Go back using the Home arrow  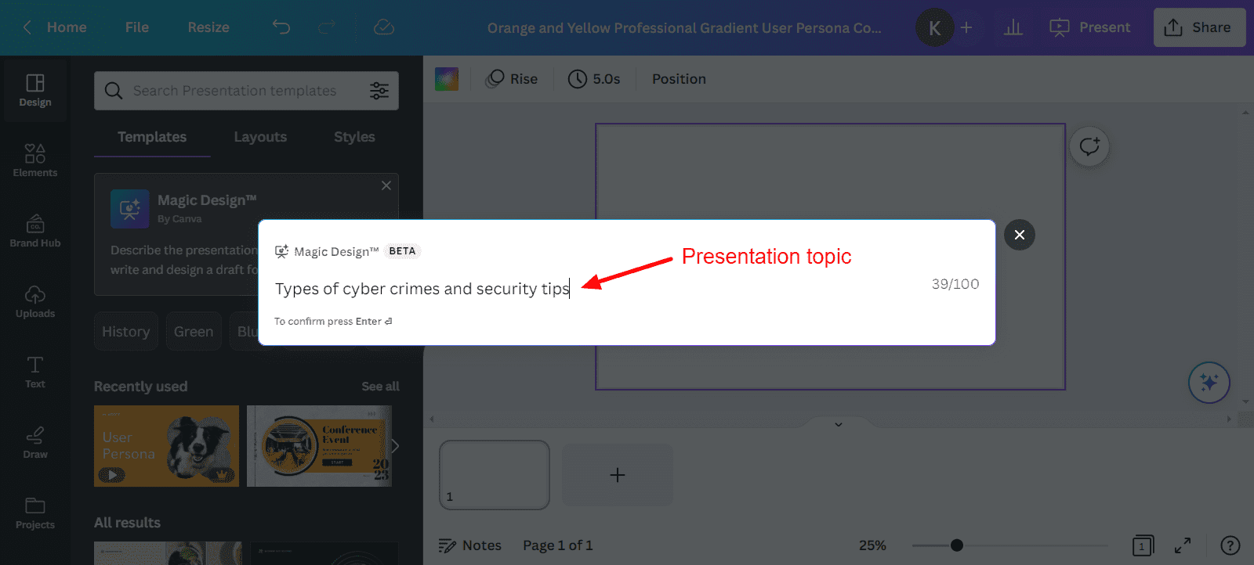click(x=27, y=27)
